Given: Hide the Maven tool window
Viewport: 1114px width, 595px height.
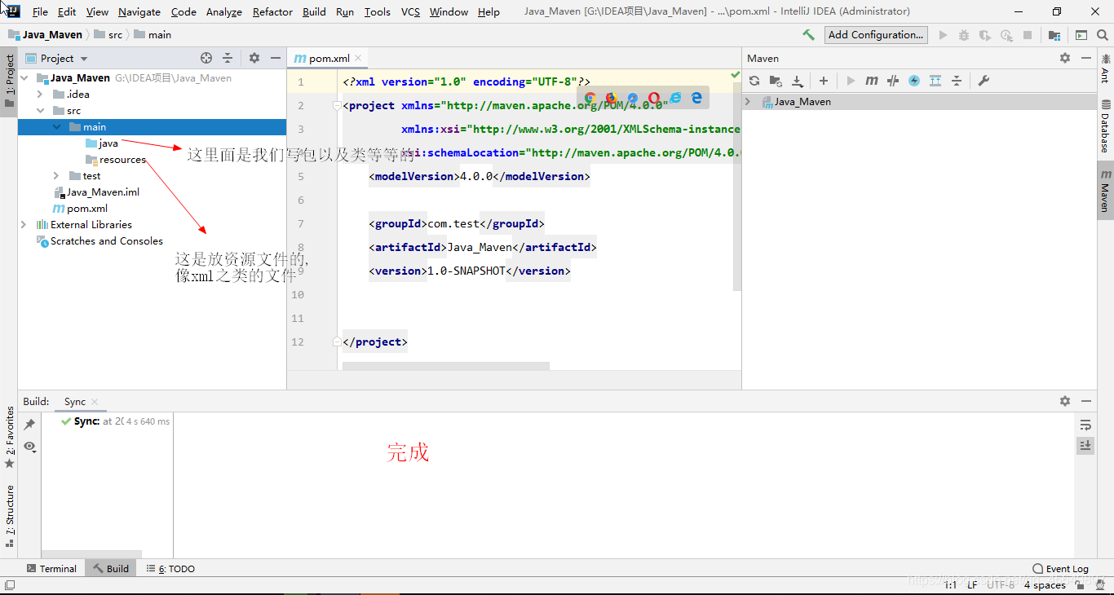Looking at the screenshot, I should pyautogui.click(x=1086, y=58).
